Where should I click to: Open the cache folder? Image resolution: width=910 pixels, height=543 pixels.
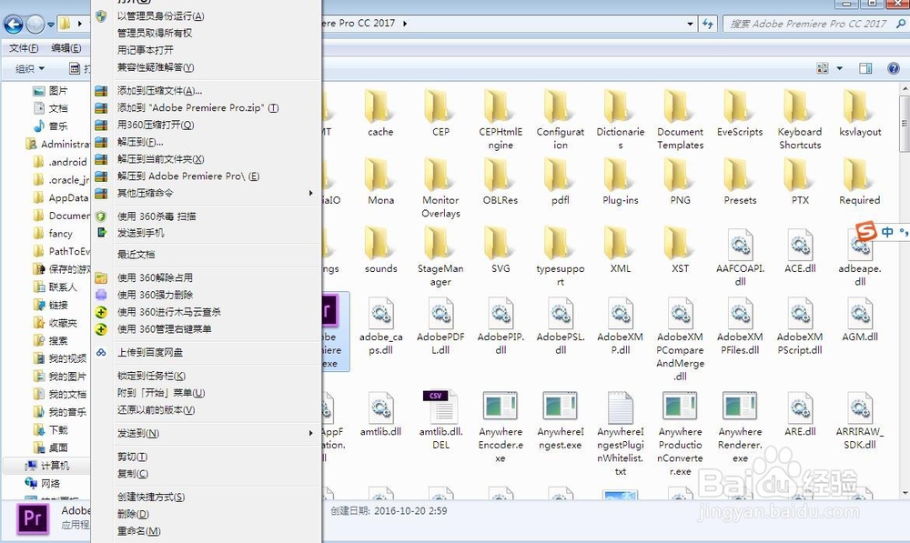(380, 114)
